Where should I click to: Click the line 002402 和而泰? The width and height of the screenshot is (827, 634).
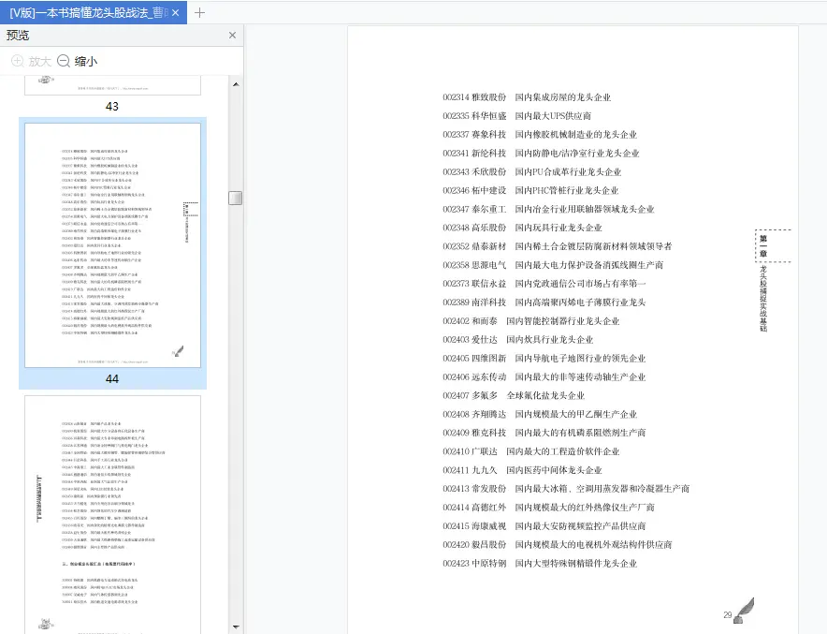click(x=530, y=321)
